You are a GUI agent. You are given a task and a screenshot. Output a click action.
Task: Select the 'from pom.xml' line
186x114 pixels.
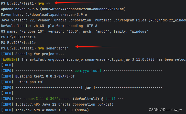click(x=32, y=82)
